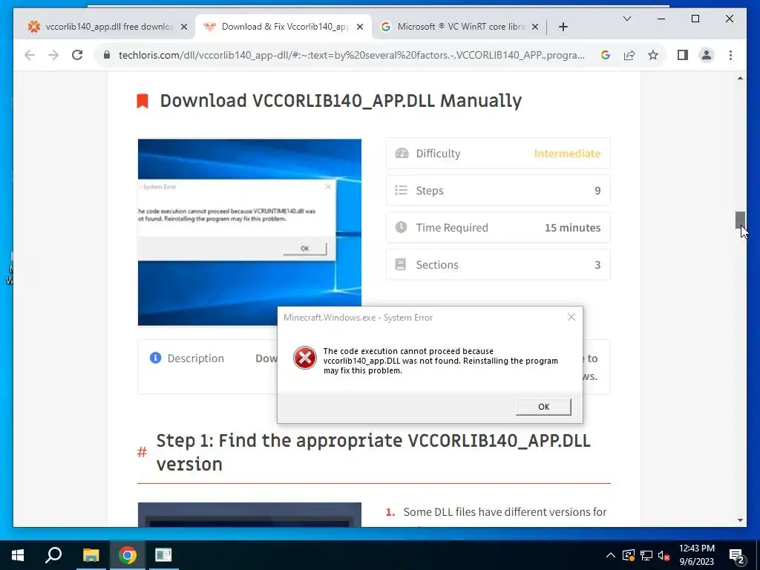This screenshot has width=760, height=570.
Task: Switch to vccorlib140_app.dll free download tab
Action: tap(108, 27)
